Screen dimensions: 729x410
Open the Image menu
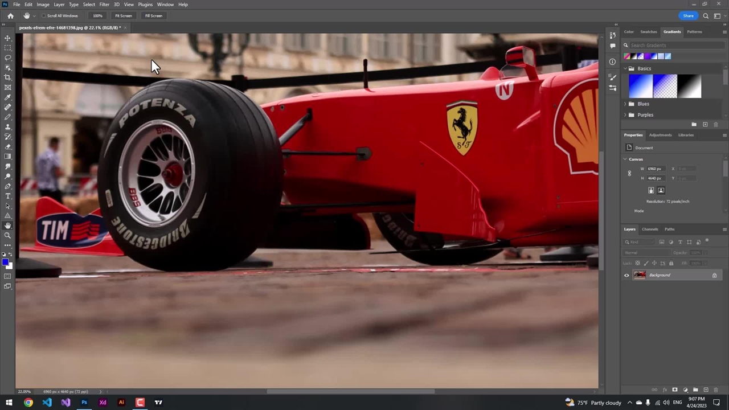pyautogui.click(x=43, y=5)
